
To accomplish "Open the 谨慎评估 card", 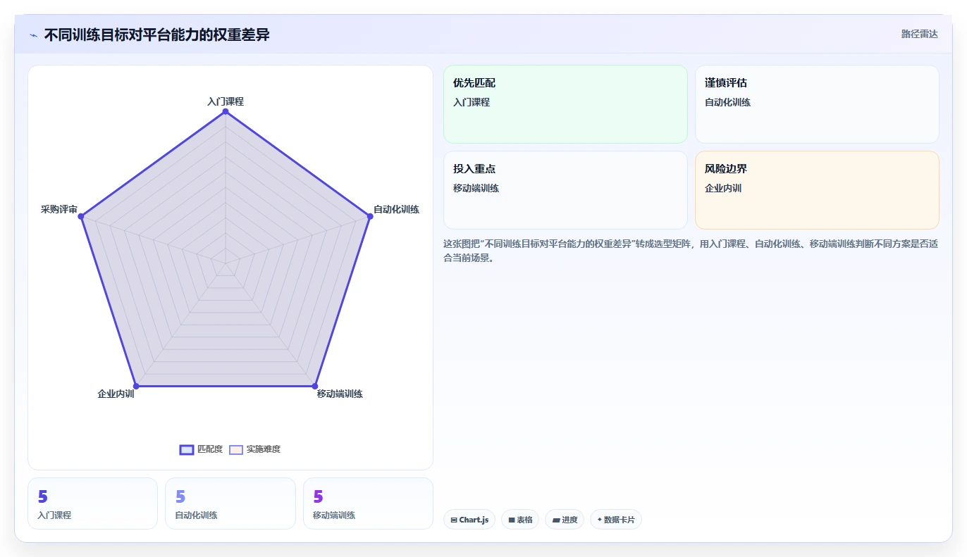I will [x=817, y=104].
